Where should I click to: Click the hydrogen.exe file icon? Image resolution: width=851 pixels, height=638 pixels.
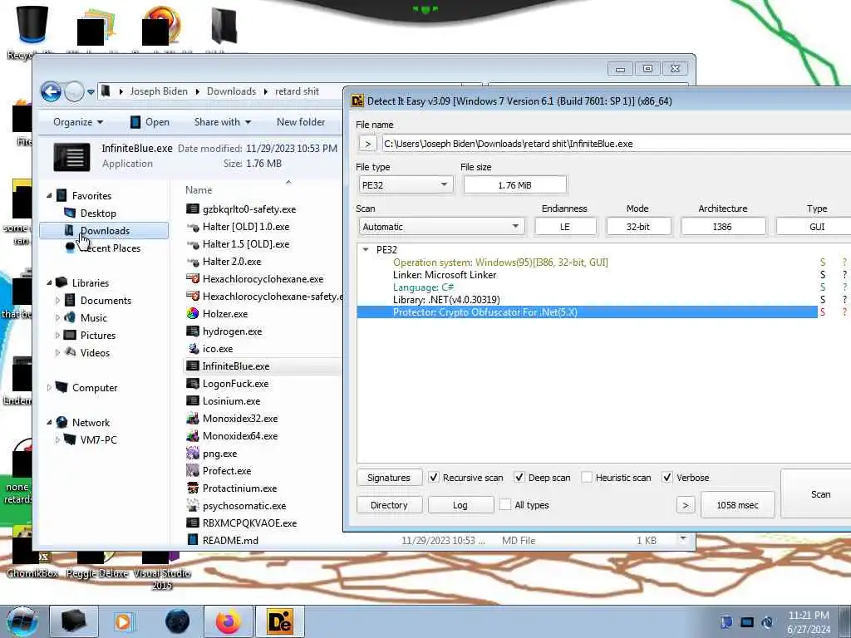tap(192, 331)
